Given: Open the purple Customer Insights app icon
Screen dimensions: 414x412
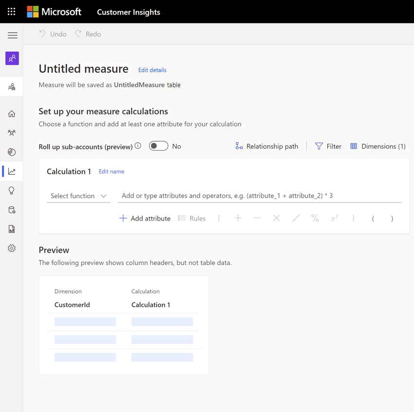Looking at the screenshot, I should click(12, 58).
